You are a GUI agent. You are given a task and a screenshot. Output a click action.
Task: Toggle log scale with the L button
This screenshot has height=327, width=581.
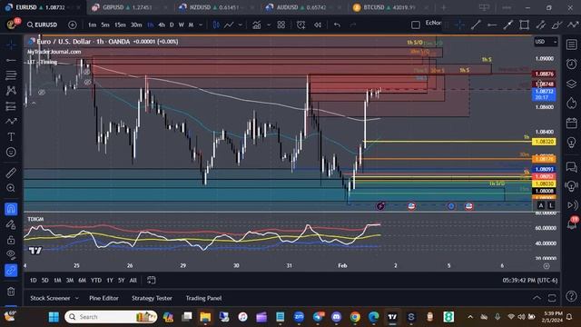[551, 205]
